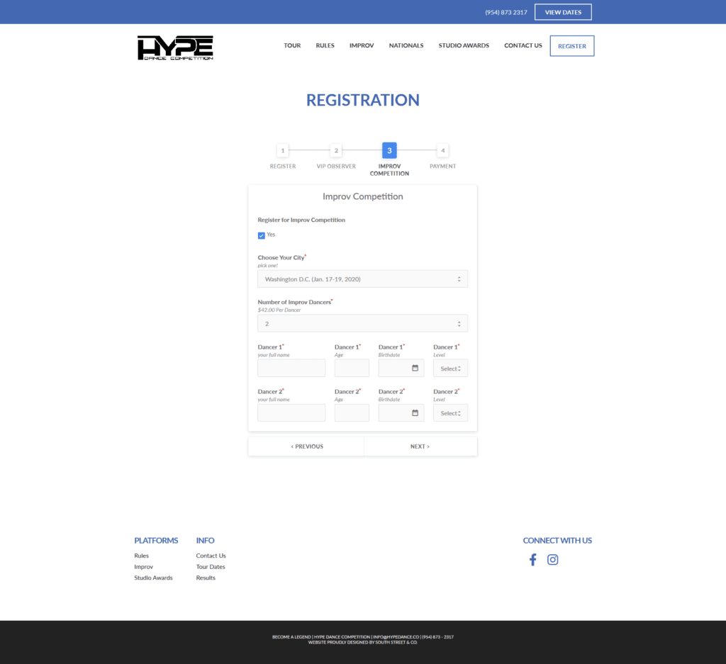Open the Facebook page icon

pos(532,560)
